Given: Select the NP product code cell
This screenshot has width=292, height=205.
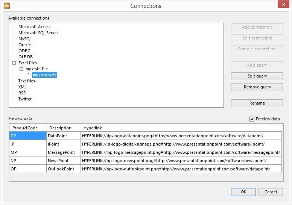Looking at the screenshot, I should point(28,161).
